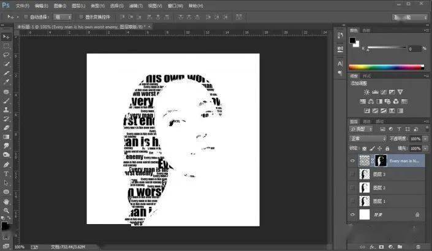
Task: Select the Eraser tool
Action: 6,128
